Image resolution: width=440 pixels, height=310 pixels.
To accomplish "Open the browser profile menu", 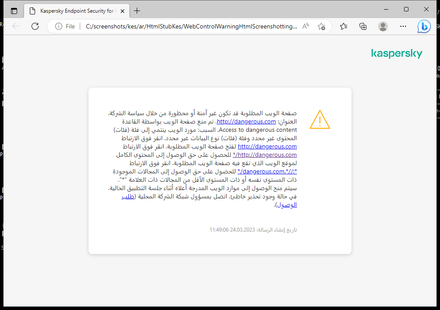I will pyautogui.click(x=383, y=26).
